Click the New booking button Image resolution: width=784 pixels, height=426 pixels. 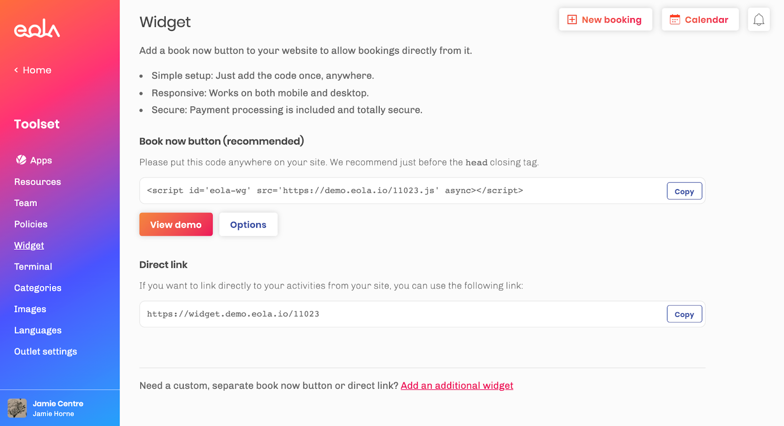click(x=606, y=20)
